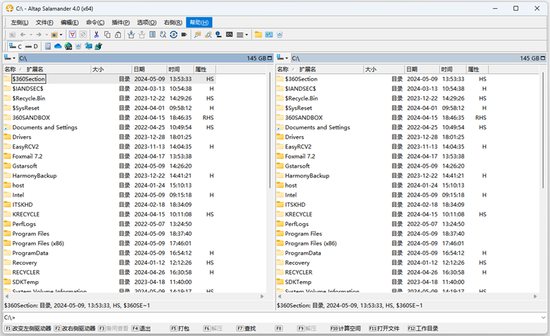
Task: Click the Convert toolbar icon
Action: (x=174, y=34)
